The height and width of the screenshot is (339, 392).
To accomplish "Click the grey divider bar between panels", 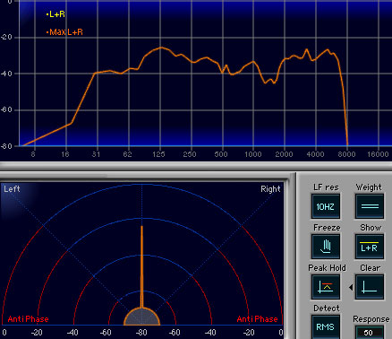I will point(196,166).
